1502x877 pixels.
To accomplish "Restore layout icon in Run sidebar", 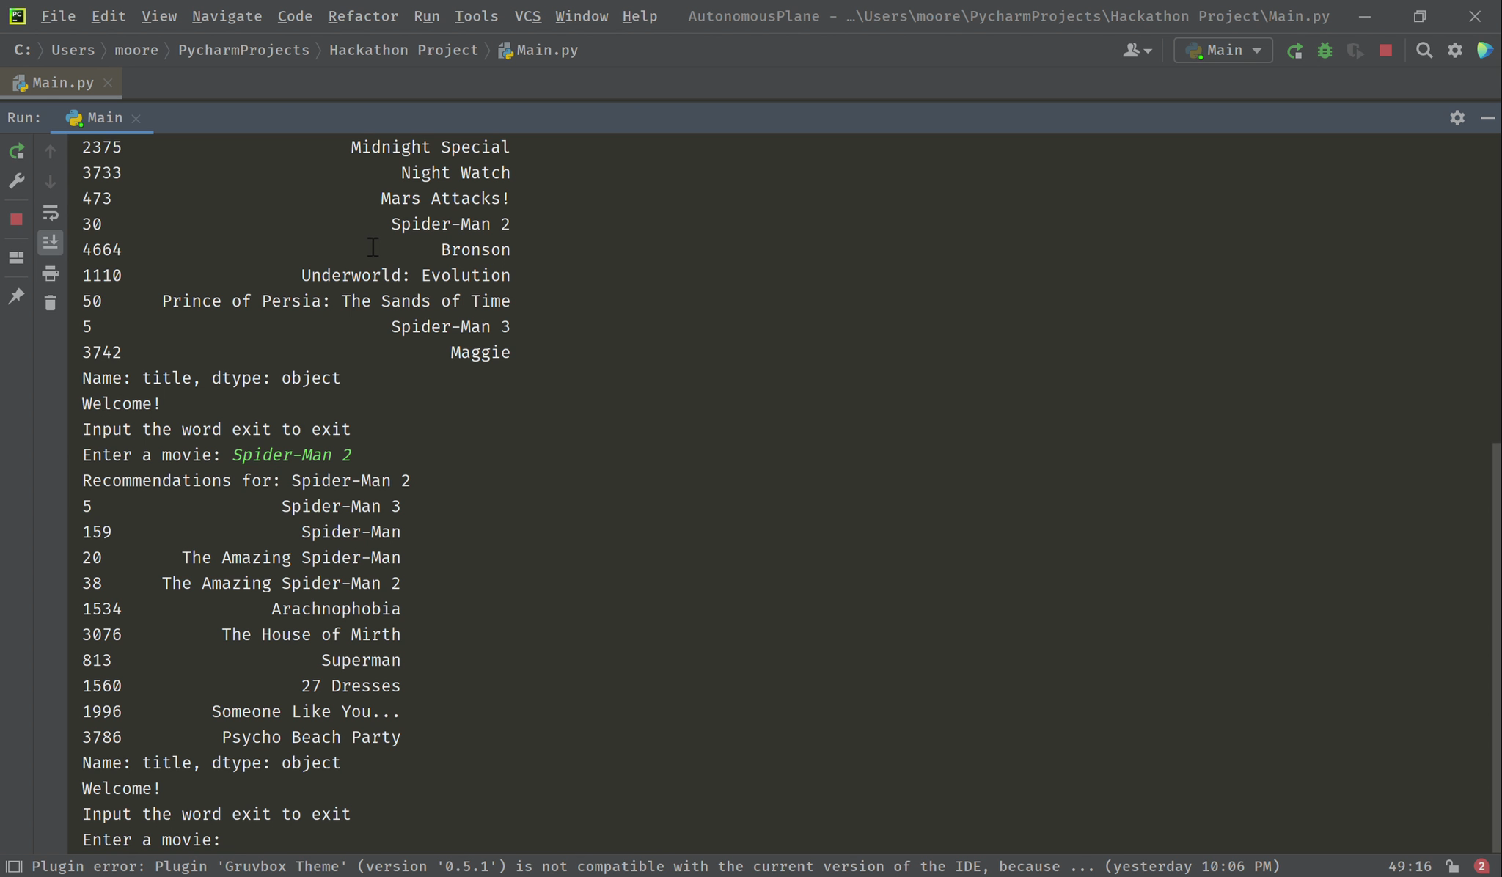I will (x=16, y=258).
